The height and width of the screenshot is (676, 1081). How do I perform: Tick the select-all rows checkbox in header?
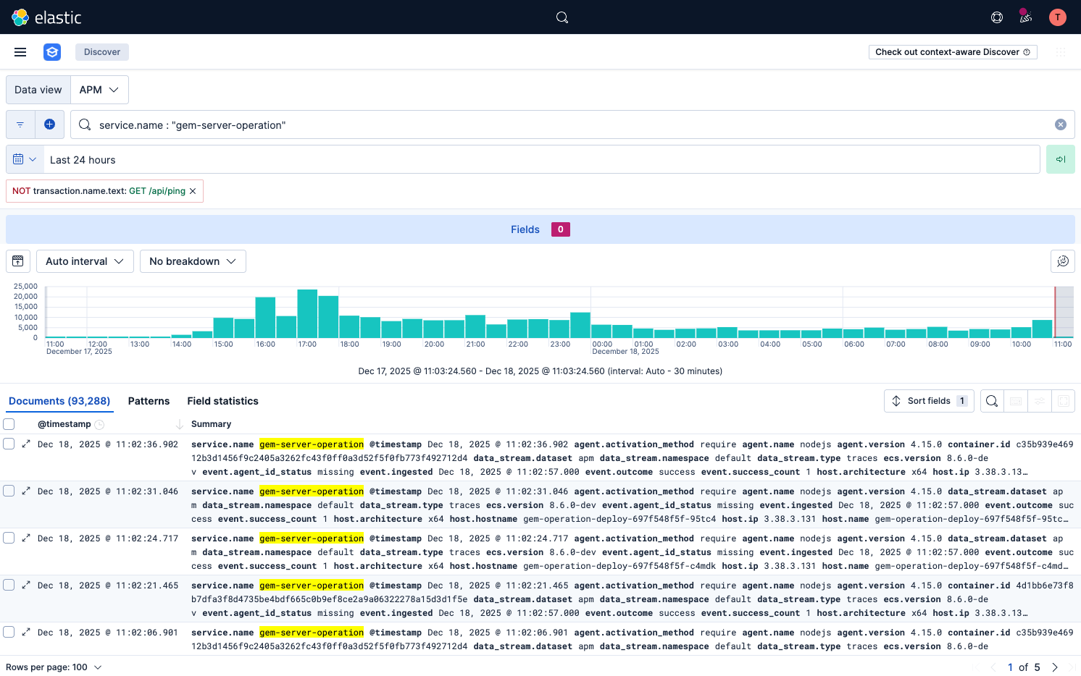9,424
